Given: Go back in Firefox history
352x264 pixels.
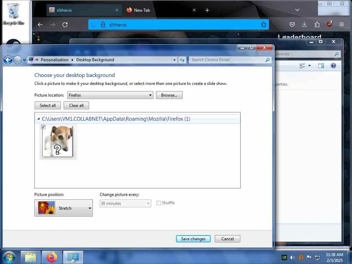Looking at the screenshot, I should [x=40, y=25].
